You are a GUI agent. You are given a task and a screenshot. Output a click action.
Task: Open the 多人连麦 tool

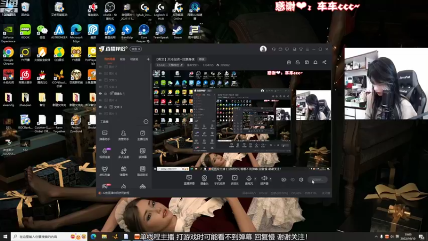124,153
